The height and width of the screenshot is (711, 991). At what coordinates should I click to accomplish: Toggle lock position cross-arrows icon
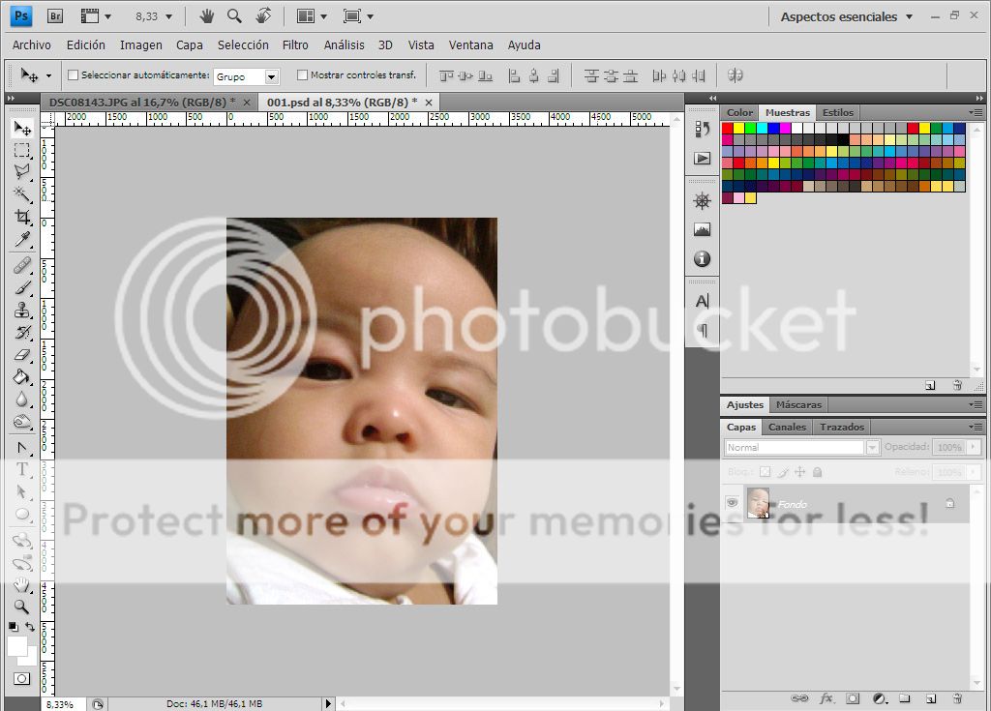[799, 472]
